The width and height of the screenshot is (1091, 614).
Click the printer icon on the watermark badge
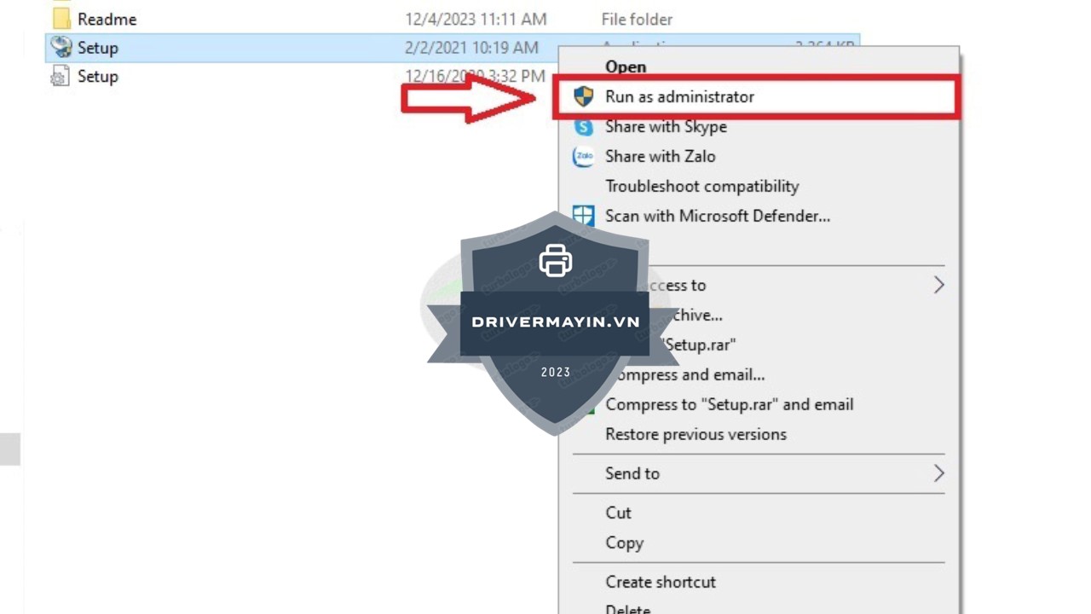[x=556, y=260]
